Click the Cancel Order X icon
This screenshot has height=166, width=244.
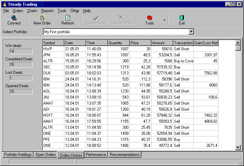(x=121, y=17)
